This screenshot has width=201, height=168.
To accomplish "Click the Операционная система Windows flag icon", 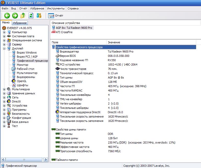I will coord(9,40).
